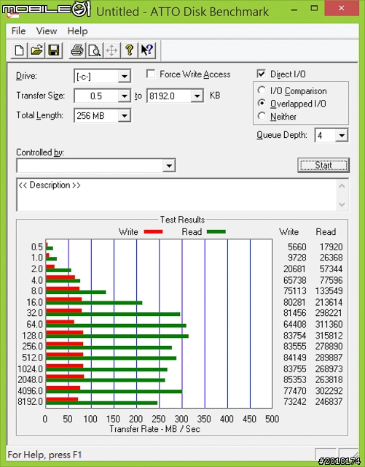Uncheck the Direct I/O checkbox
This screenshot has height=467, width=365.
(261, 74)
